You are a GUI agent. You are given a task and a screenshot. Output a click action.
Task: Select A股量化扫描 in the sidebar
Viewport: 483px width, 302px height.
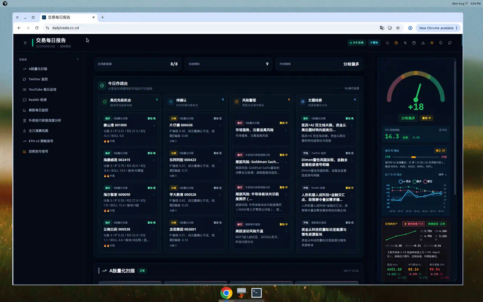coord(50,69)
